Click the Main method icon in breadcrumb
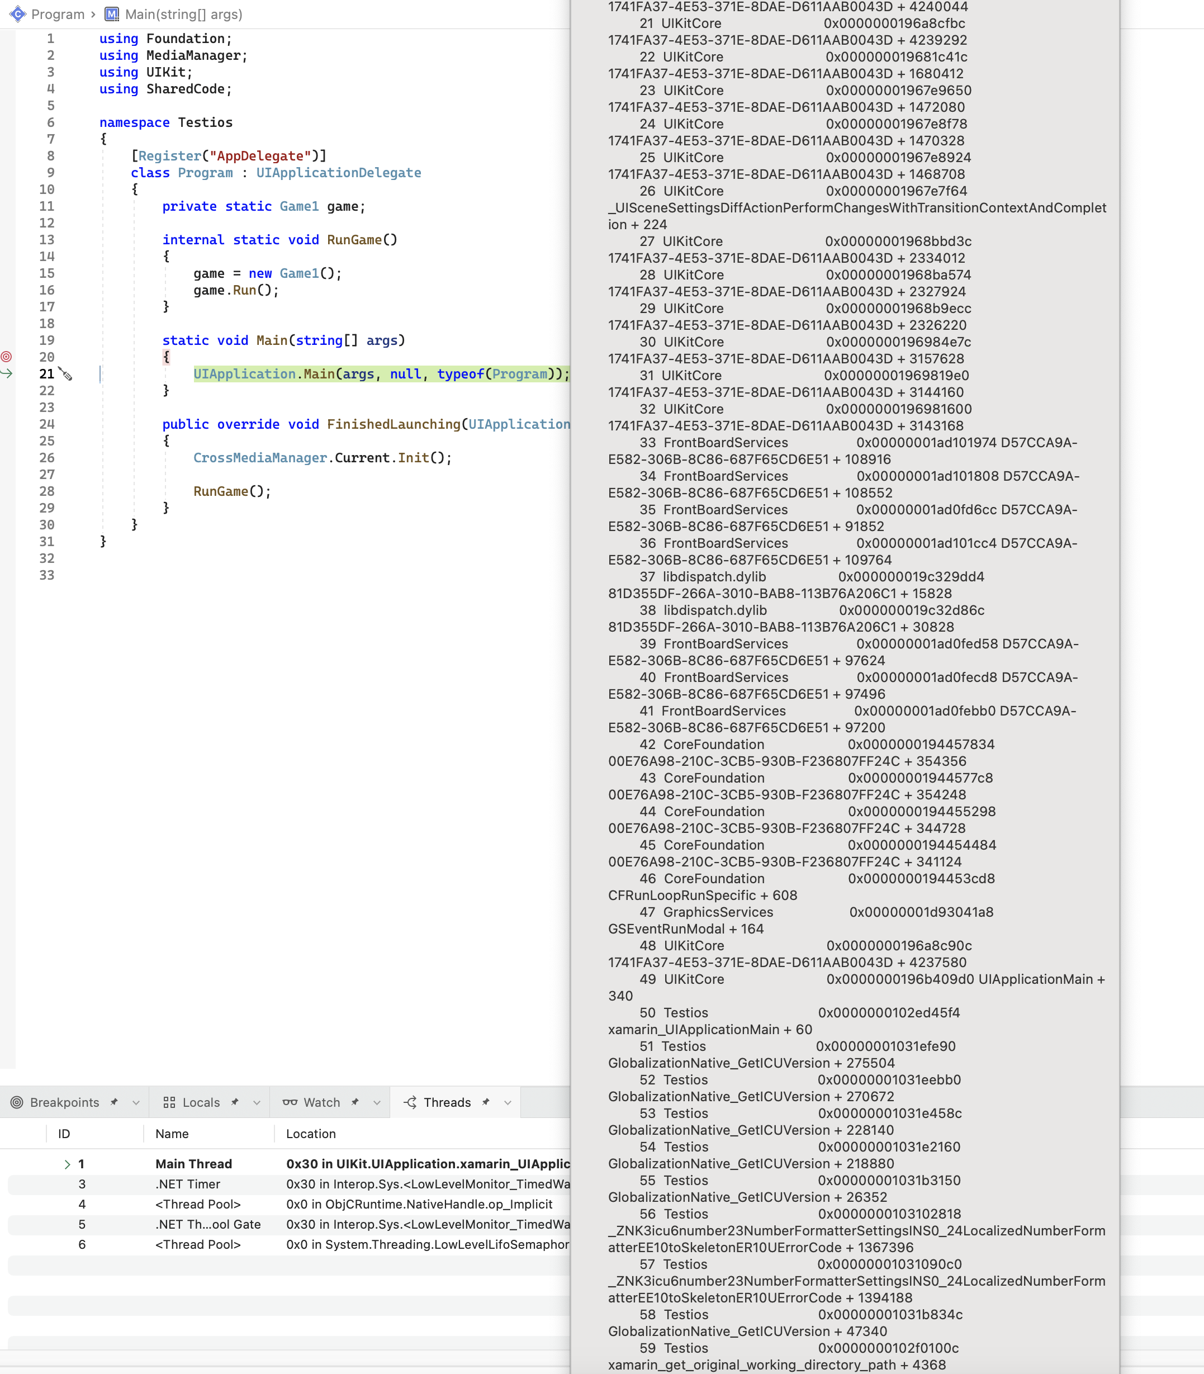This screenshot has width=1204, height=1374. 112,14
